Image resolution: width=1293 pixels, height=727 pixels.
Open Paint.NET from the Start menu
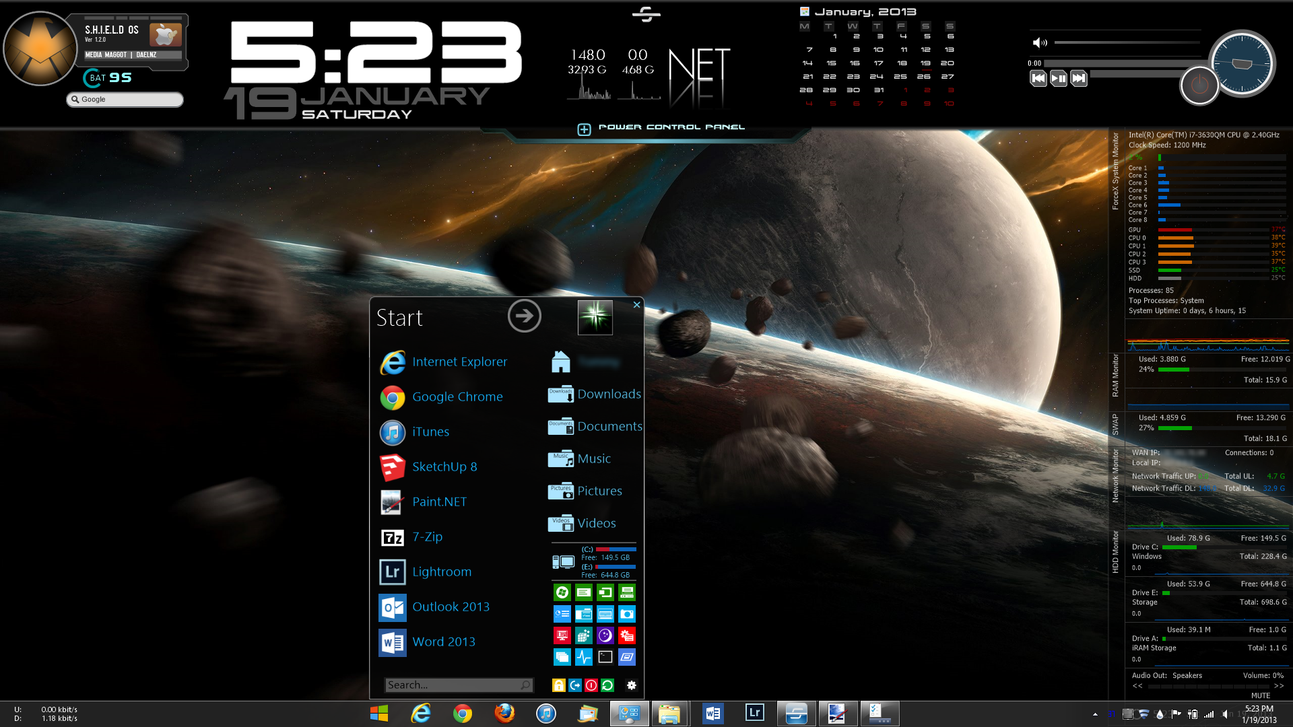[423, 502]
